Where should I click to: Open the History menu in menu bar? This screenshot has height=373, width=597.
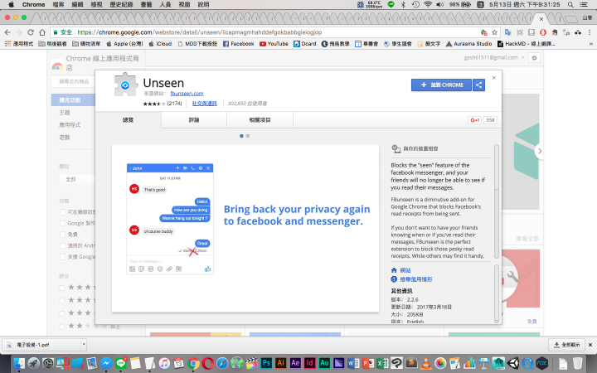pos(121,5)
